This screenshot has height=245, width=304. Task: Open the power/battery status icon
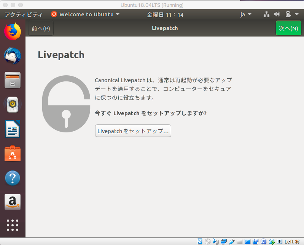click(x=288, y=14)
